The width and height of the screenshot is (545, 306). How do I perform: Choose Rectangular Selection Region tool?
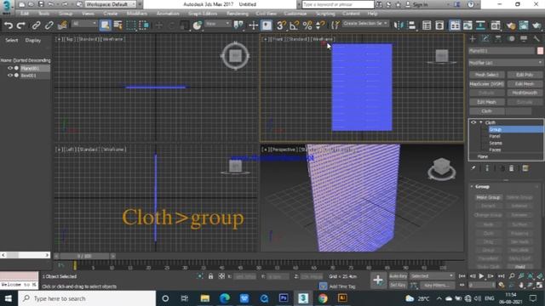131,25
